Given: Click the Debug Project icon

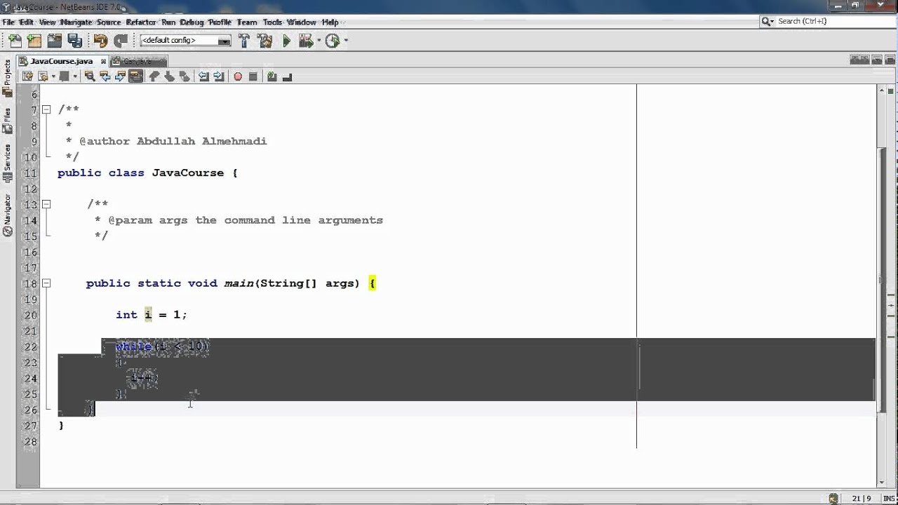Looking at the screenshot, I should click(x=307, y=41).
